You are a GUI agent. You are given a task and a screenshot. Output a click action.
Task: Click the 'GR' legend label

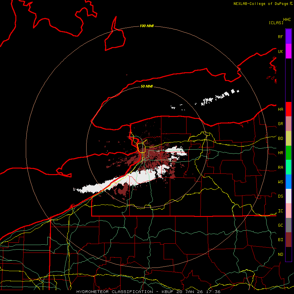tap(280, 124)
